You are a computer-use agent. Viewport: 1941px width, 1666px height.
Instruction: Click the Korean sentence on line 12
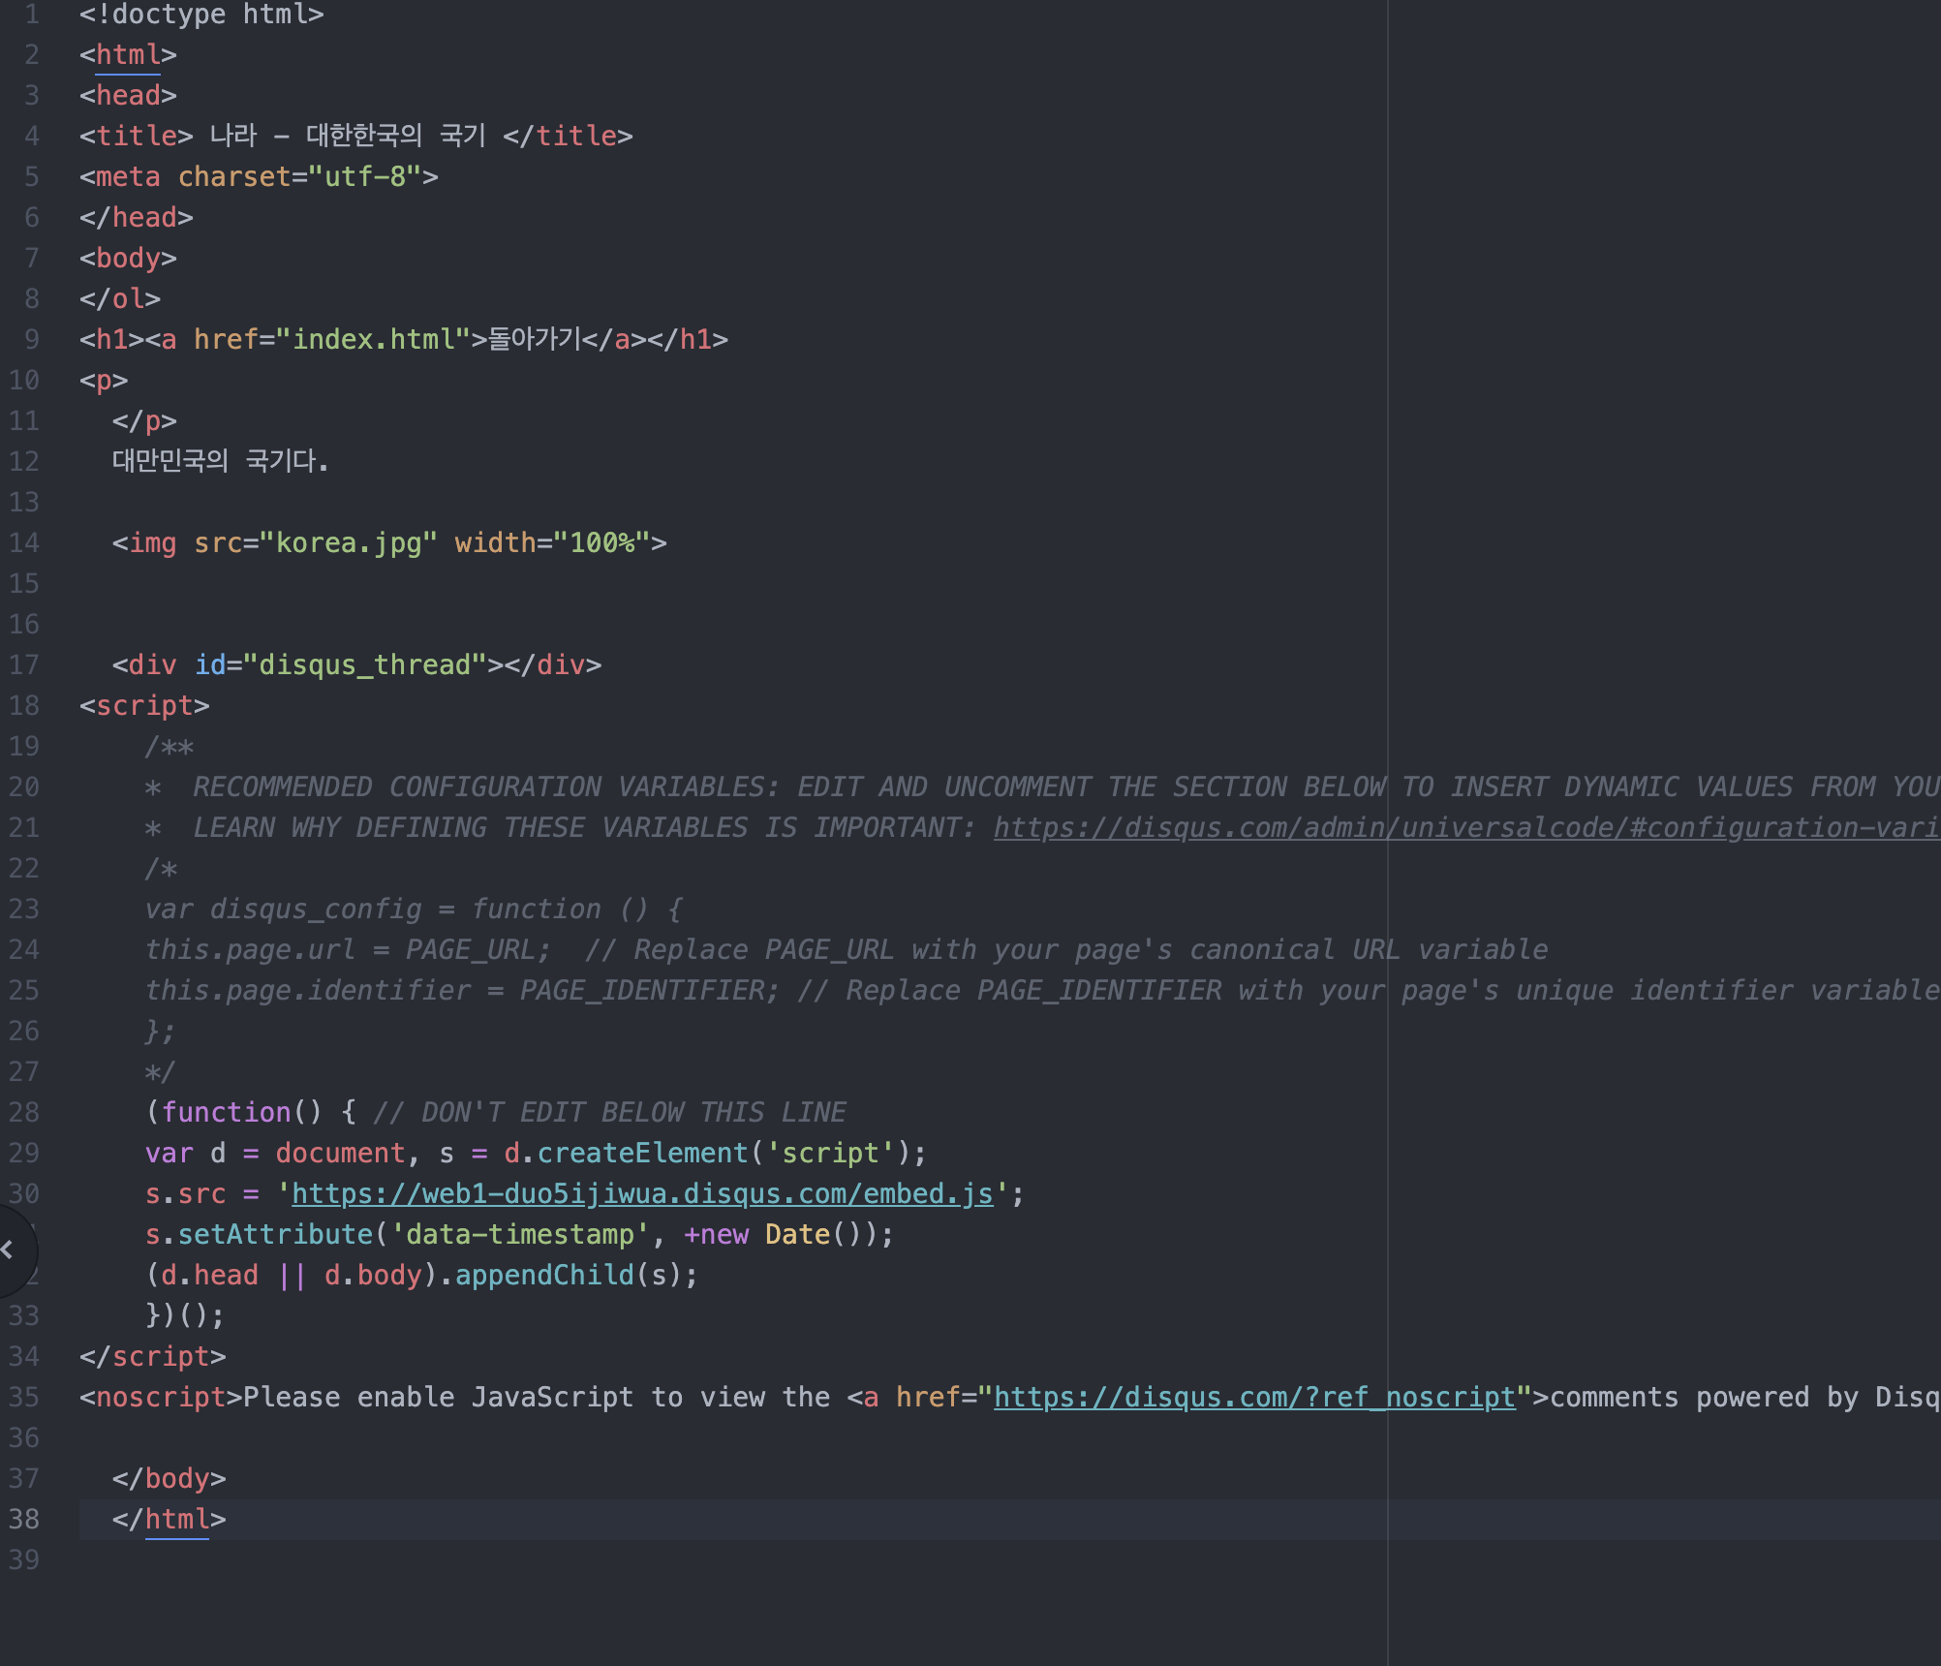click(x=220, y=461)
